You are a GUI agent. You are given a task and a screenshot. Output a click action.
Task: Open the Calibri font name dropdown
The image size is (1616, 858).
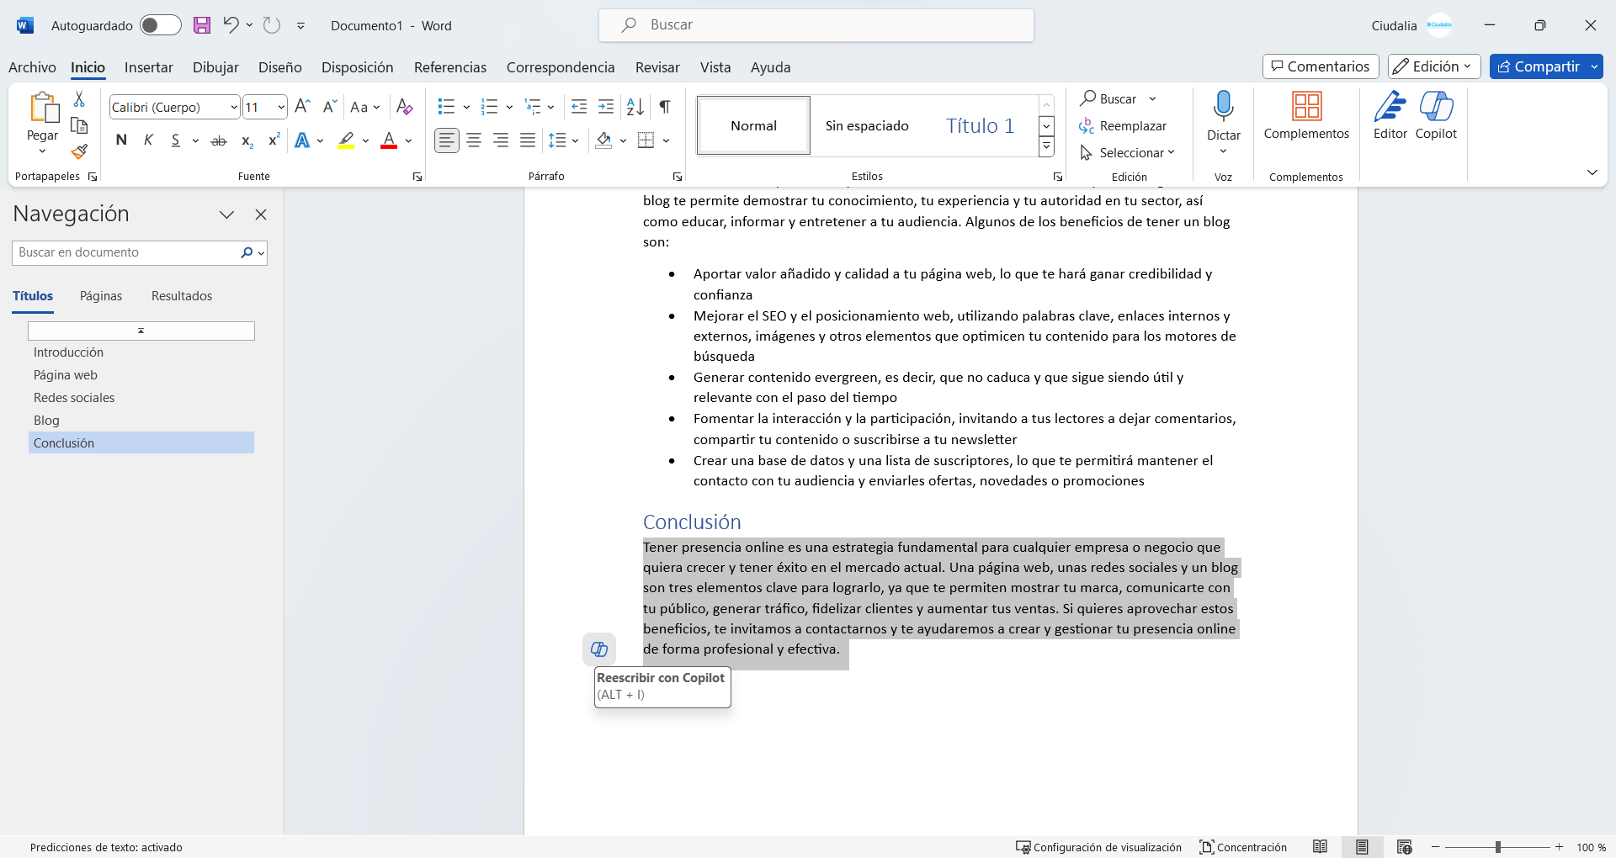coord(232,107)
